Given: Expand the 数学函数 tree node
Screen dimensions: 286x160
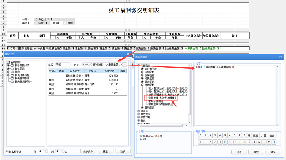Looking at the screenshot, I should point(143,75).
